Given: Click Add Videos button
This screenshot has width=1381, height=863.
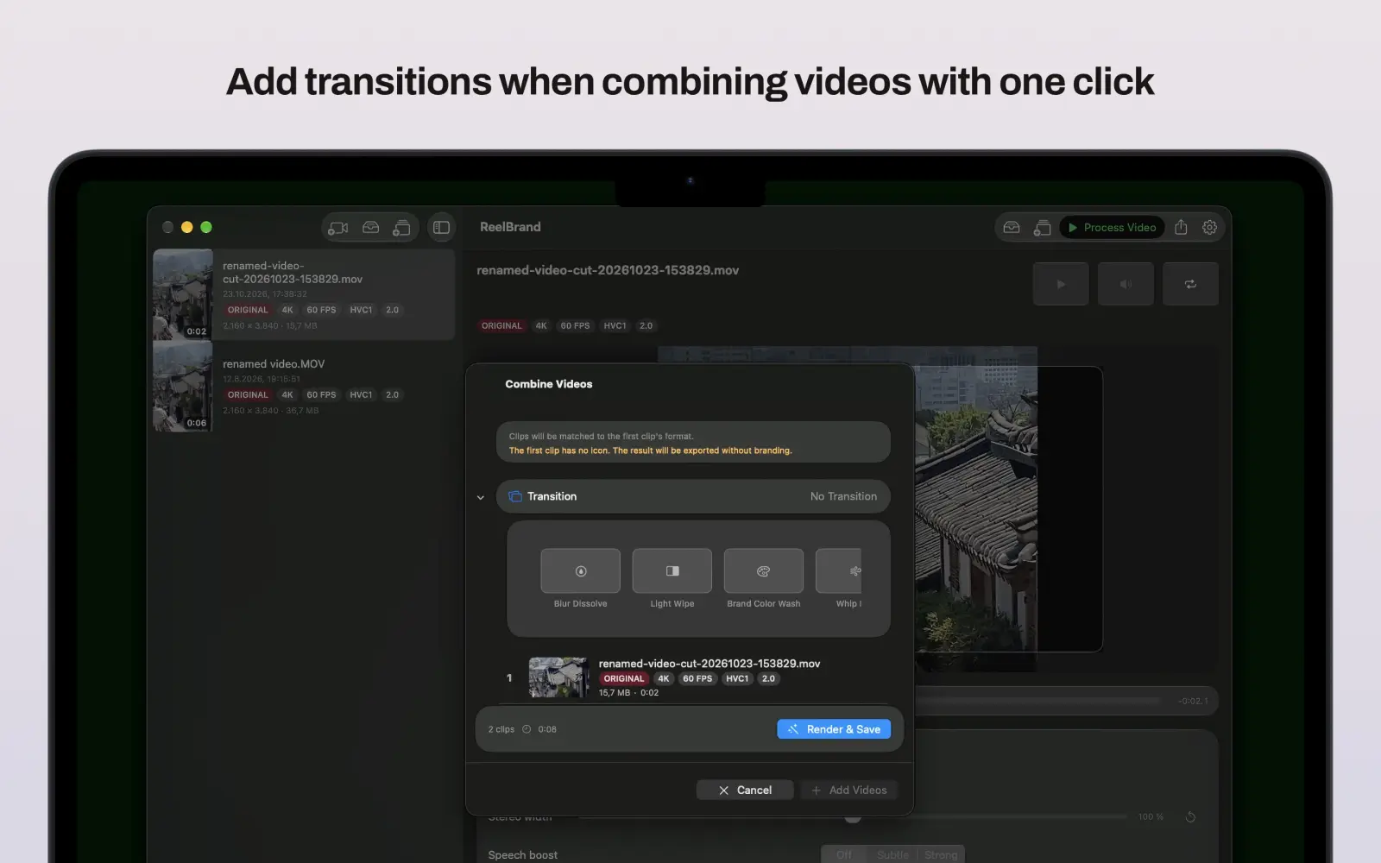Looking at the screenshot, I should [x=848, y=790].
